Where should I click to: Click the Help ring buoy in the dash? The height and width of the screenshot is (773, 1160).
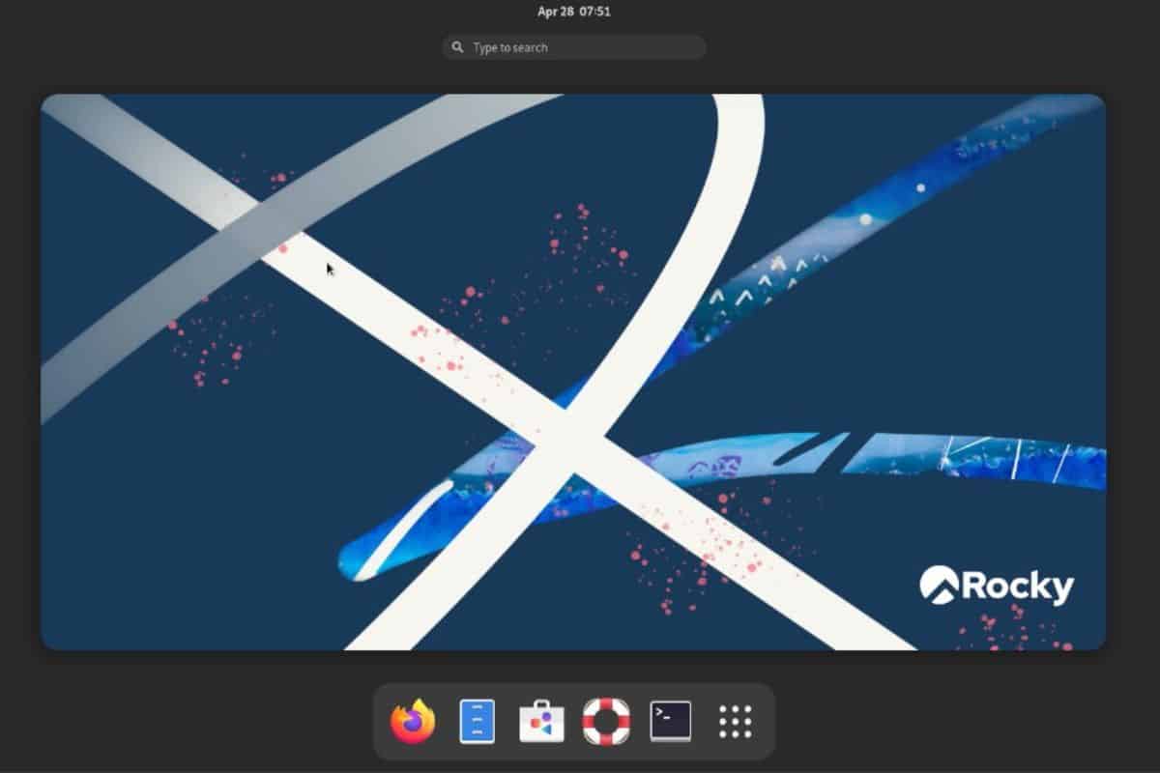[605, 719]
